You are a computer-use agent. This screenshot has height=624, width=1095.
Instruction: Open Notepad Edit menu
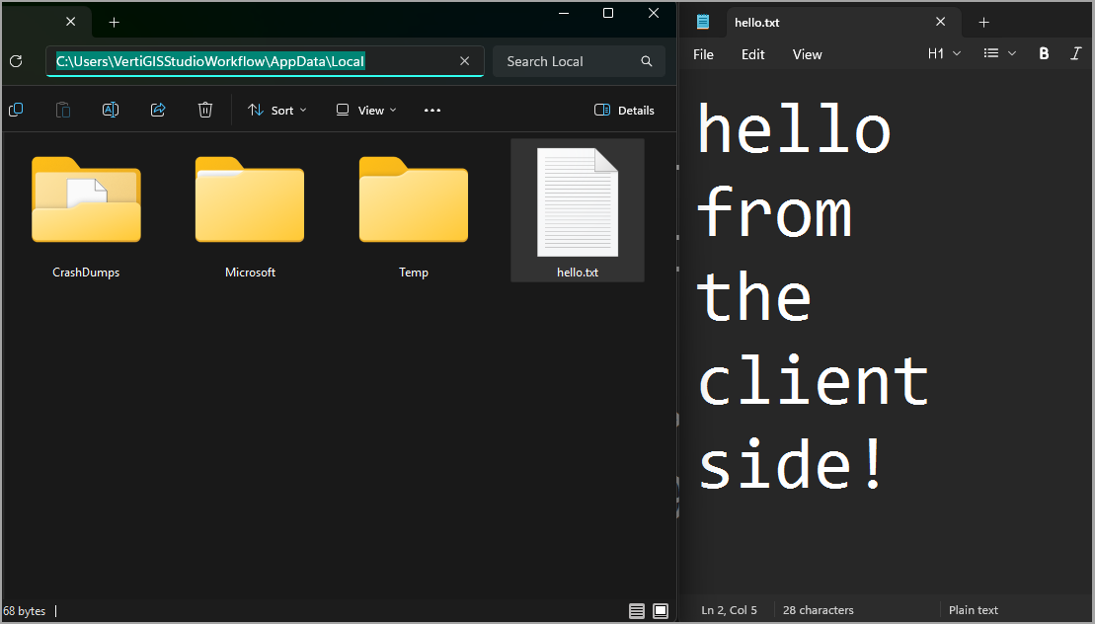752,54
